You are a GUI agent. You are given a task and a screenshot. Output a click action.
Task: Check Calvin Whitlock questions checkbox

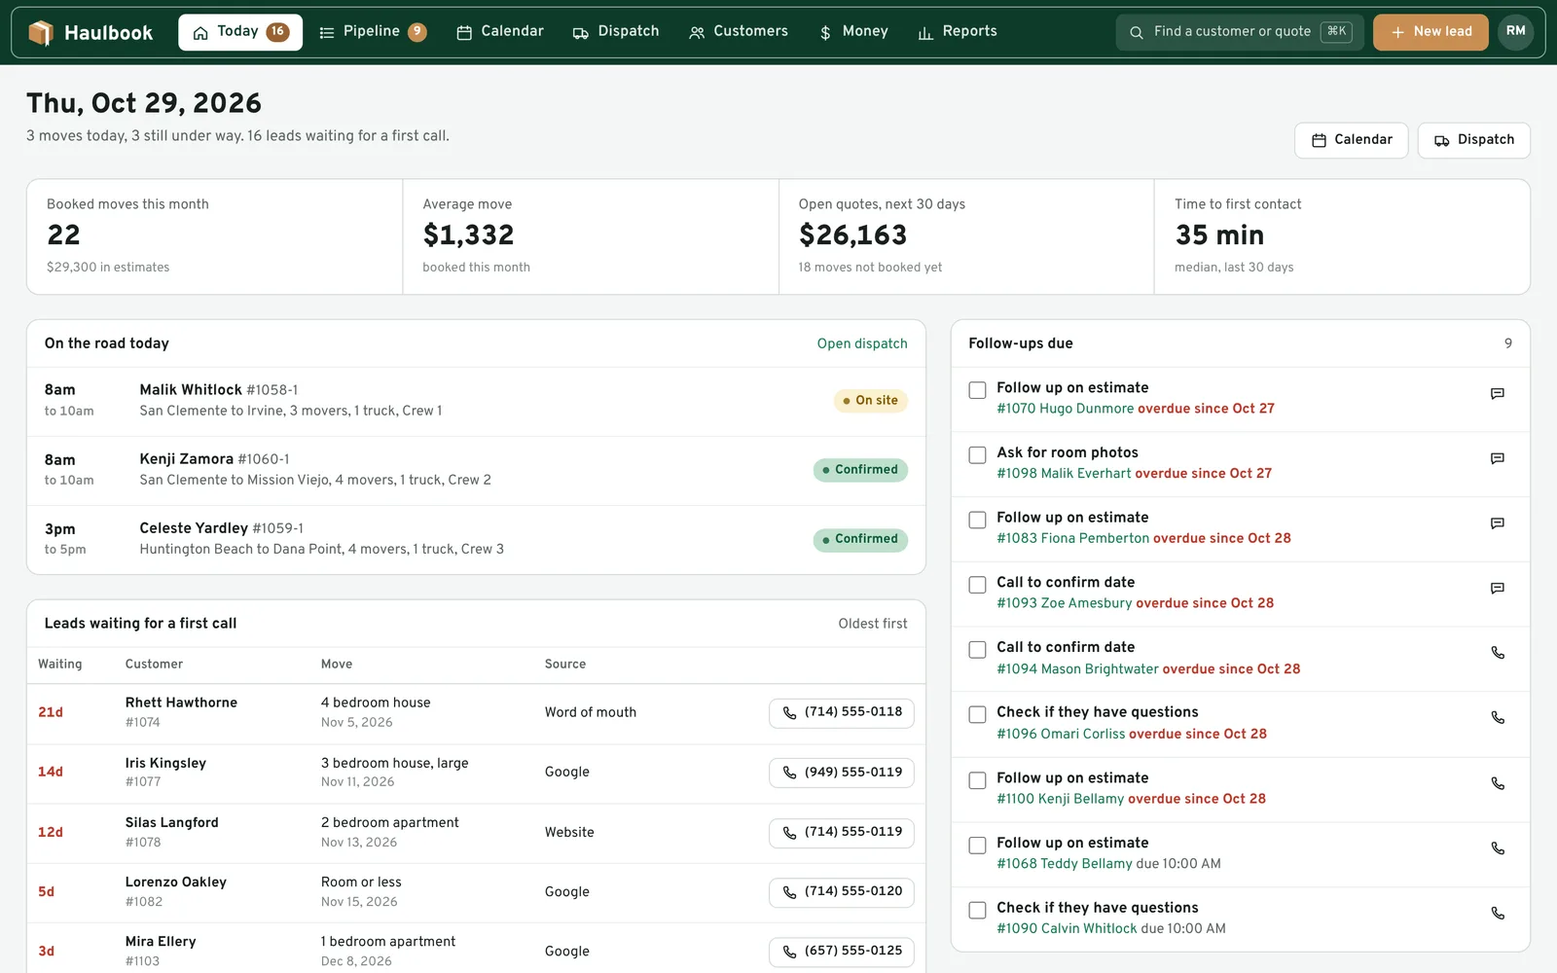pos(977,911)
